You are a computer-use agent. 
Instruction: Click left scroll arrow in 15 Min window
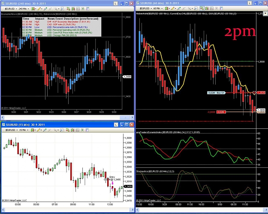3,210
